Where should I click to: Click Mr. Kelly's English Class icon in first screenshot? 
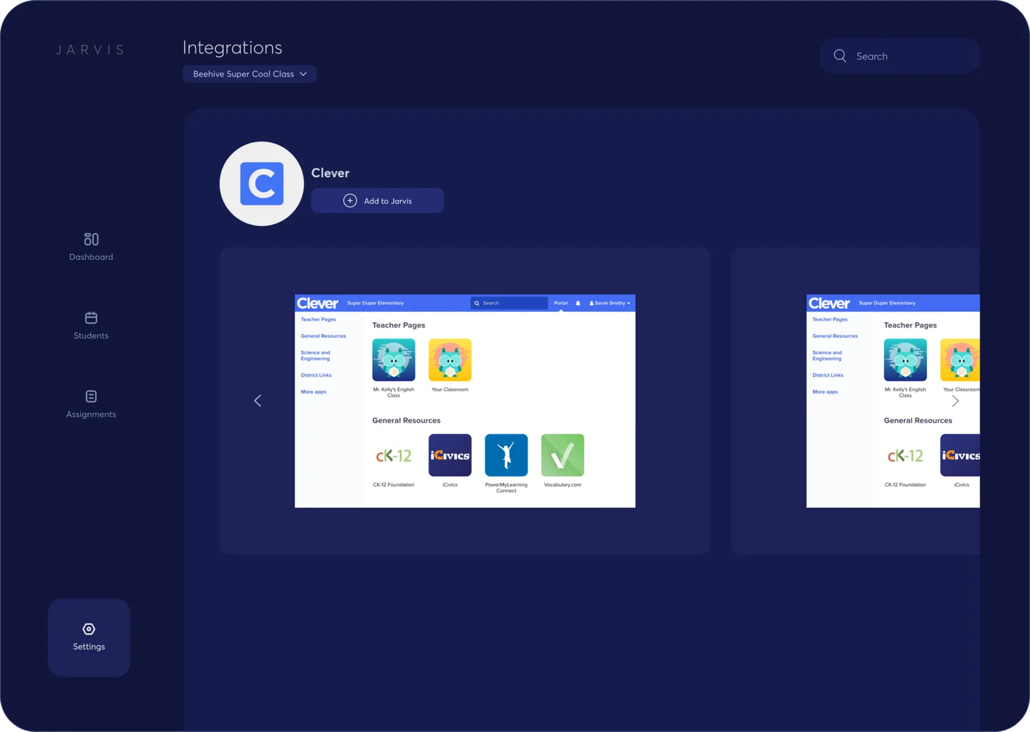click(394, 360)
